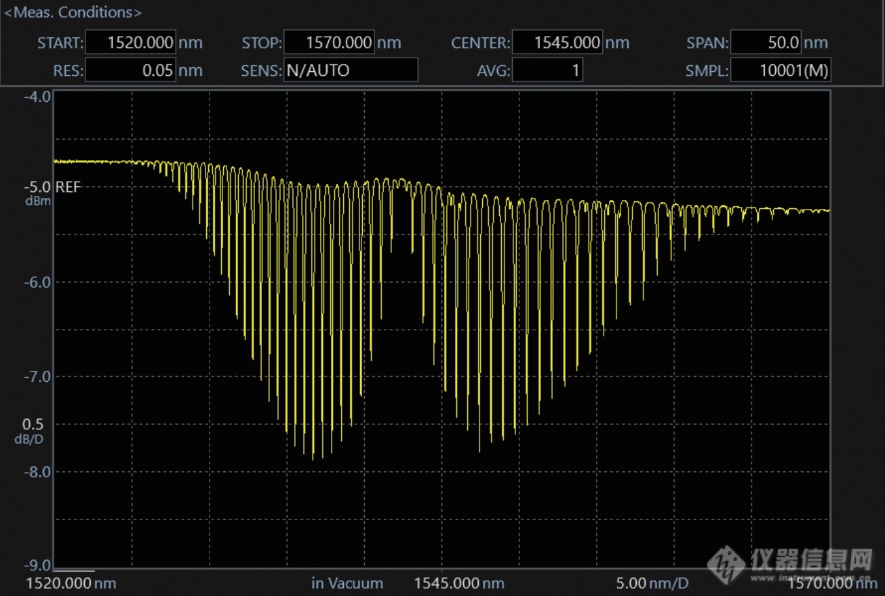Click the -7.0 axis level label
Image resolution: width=885 pixels, height=596 pixels.
38,376
